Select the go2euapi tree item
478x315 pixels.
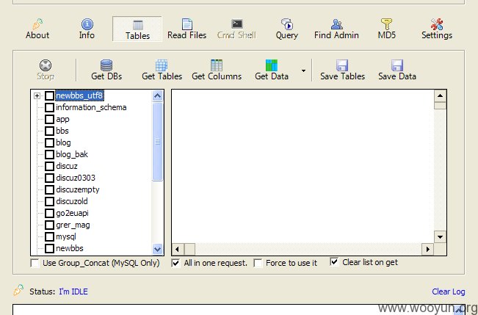[x=72, y=213]
